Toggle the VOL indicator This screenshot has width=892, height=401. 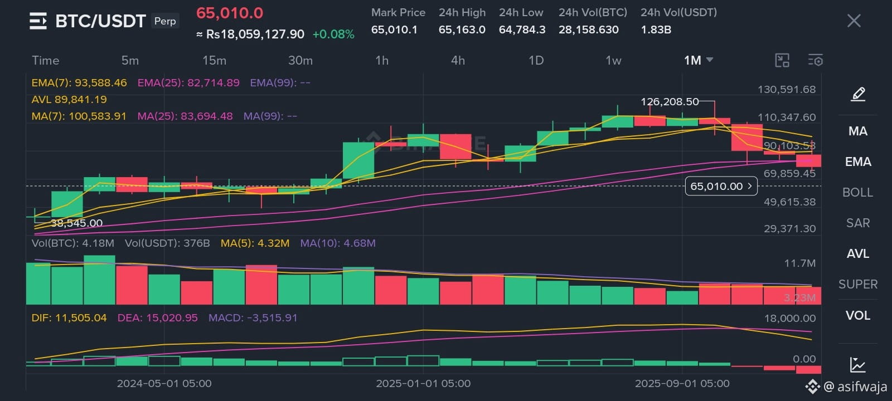pyautogui.click(x=858, y=315)
